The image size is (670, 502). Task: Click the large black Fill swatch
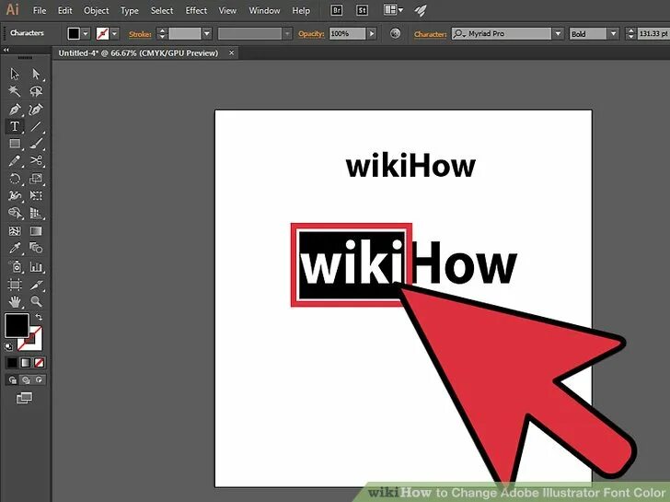tap(17, 325)
